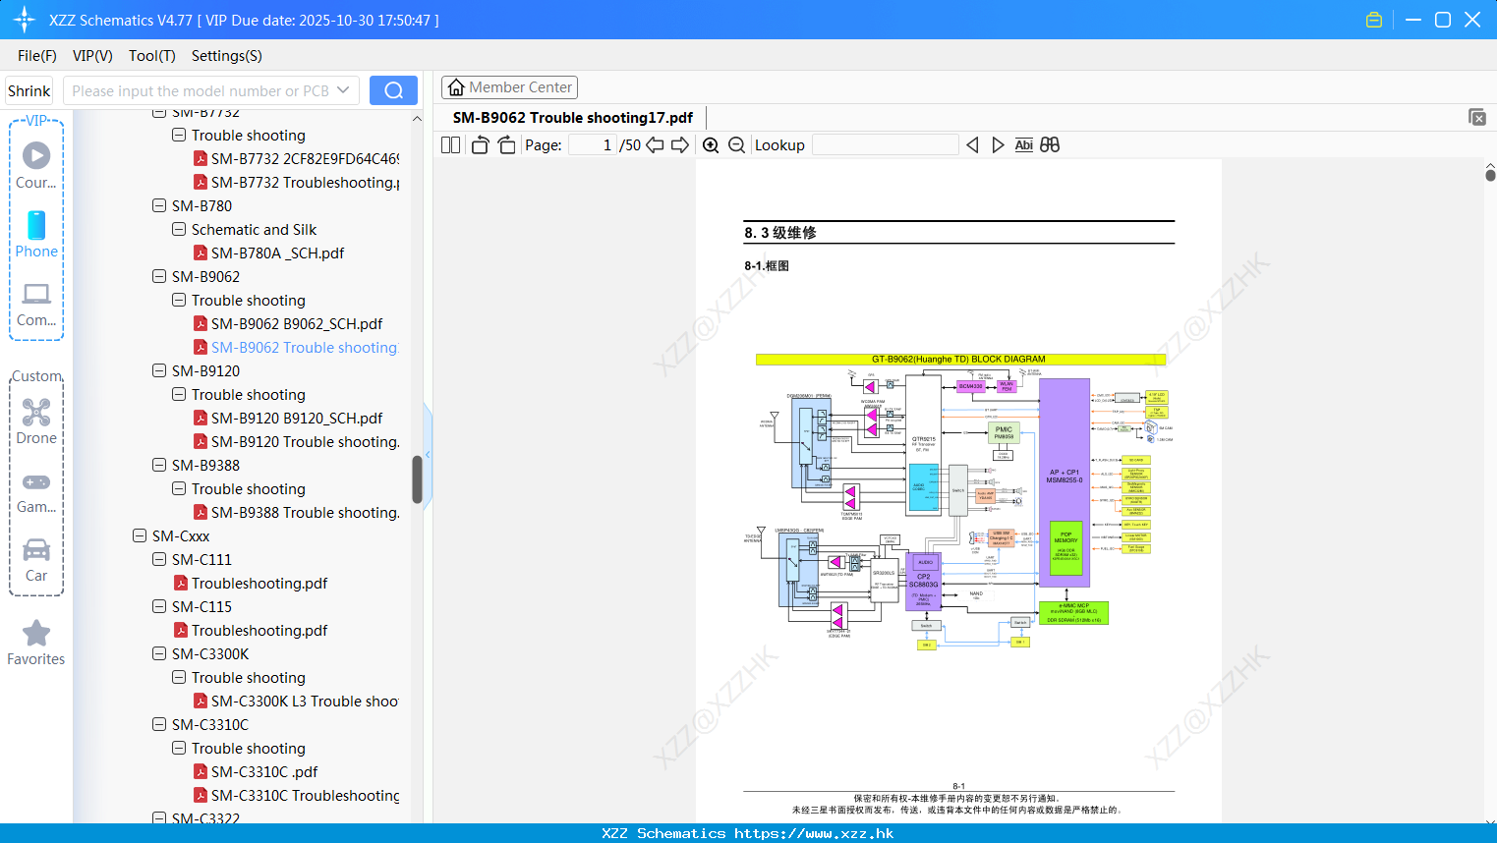Open the VIP(V) menu
Image resolution: width=1497 pixels, height=843 pixels.
pos(92,56)
